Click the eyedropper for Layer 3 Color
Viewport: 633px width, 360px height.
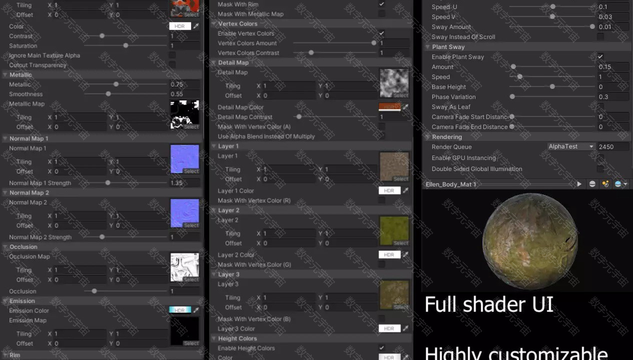point(406,328)
